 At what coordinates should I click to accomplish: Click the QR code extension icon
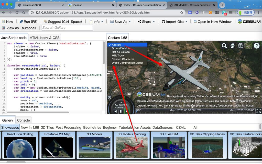(x=217, y=13)
